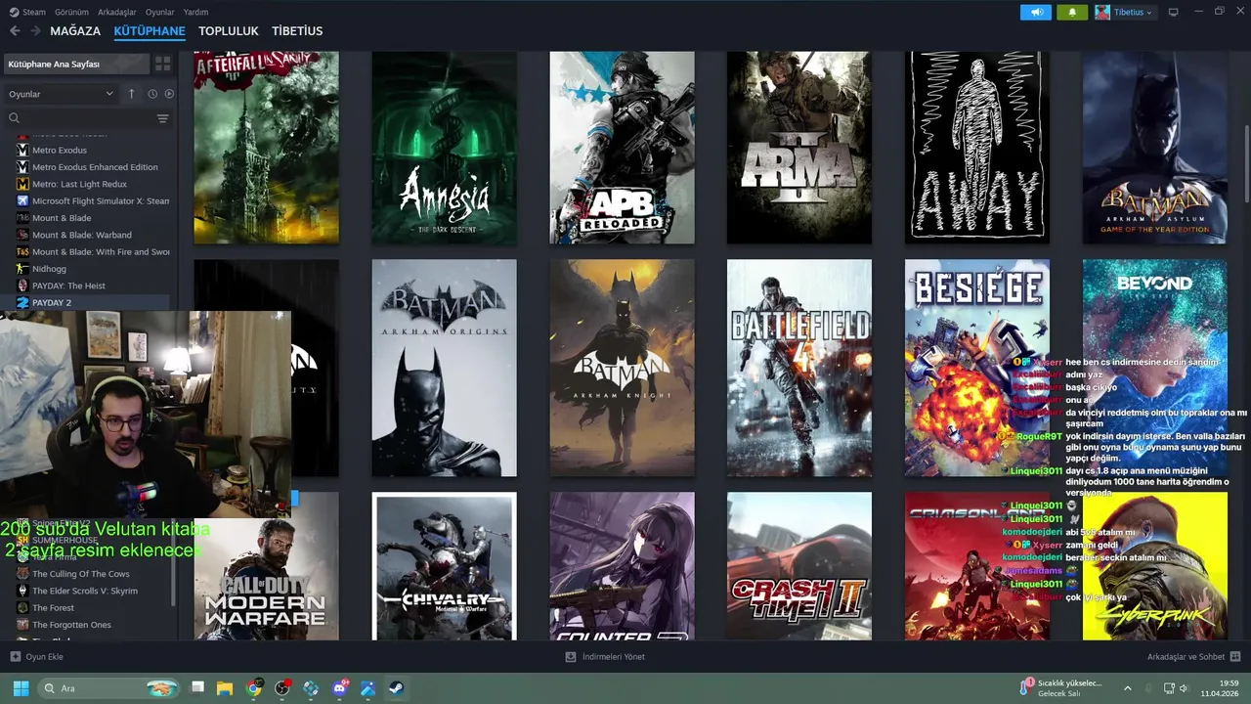Open Amnesia The Dark Descent cover

(445, 148)
